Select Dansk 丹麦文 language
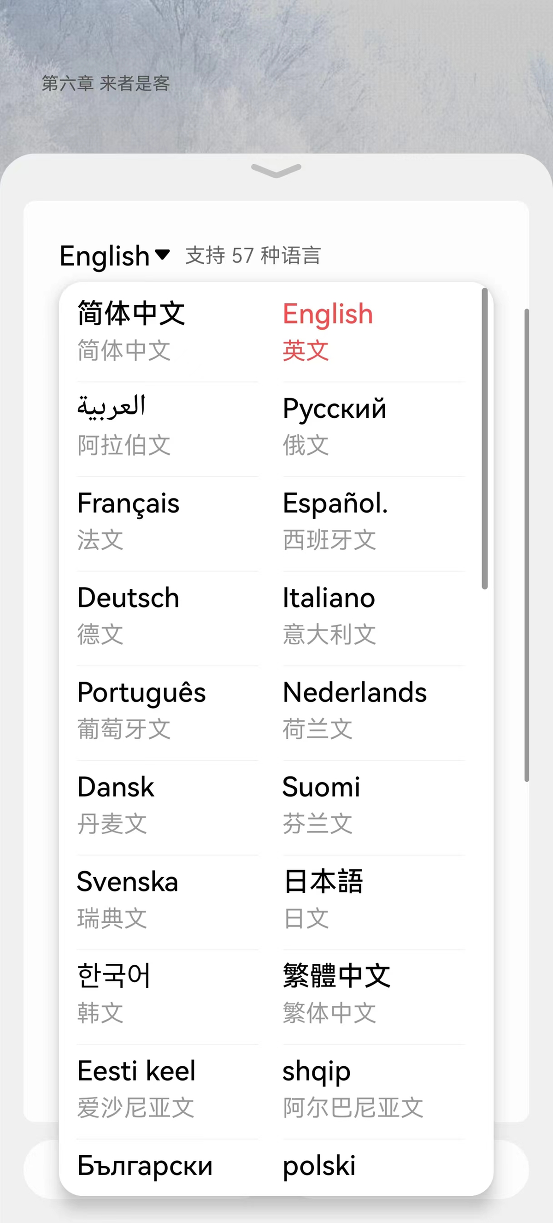The image size is (553, 1223). click(x=167, y=805)
